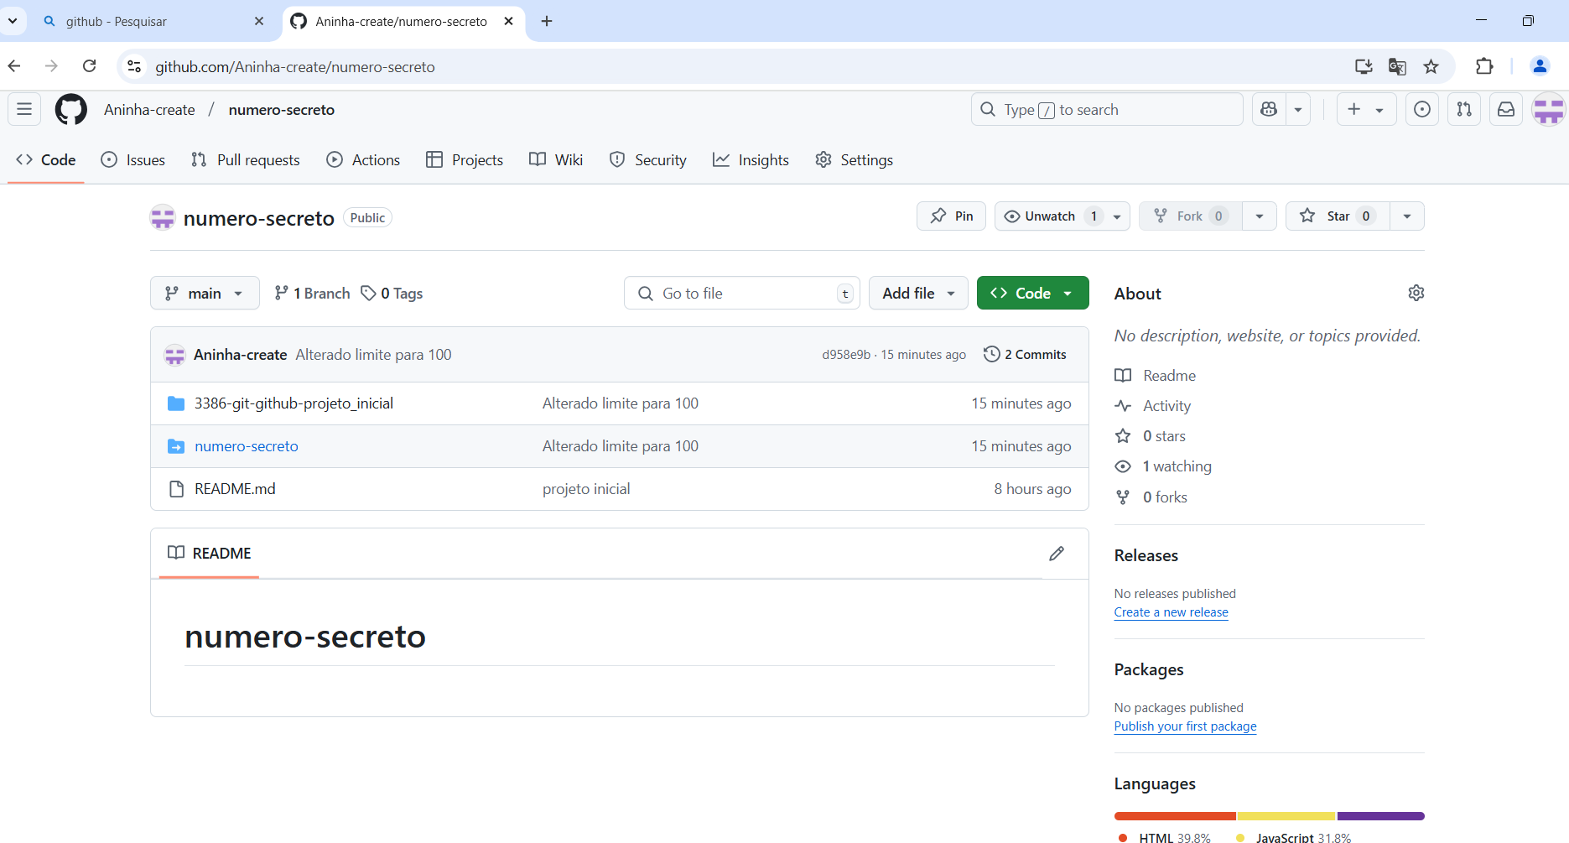The width and height of the screenshot is (1569, 843).
Task: Fork the repository
Action: [1190, 216]
